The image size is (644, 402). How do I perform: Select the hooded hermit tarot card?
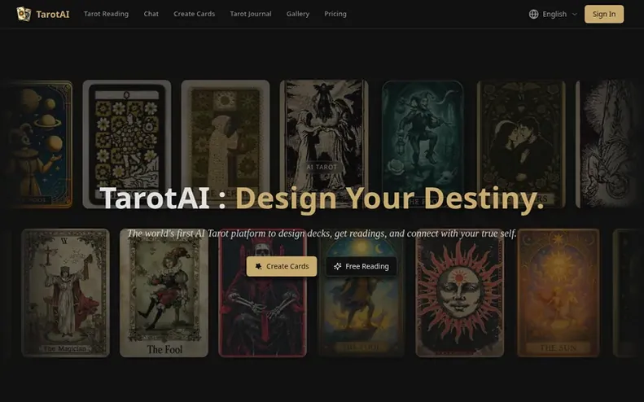pyautogui.click(x=226, y=144)
